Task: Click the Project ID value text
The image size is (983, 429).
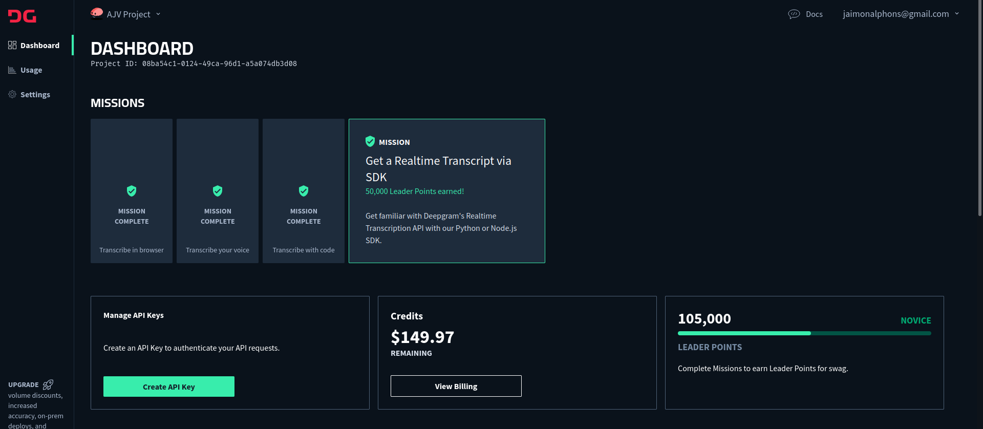Action: coord(220,63)
